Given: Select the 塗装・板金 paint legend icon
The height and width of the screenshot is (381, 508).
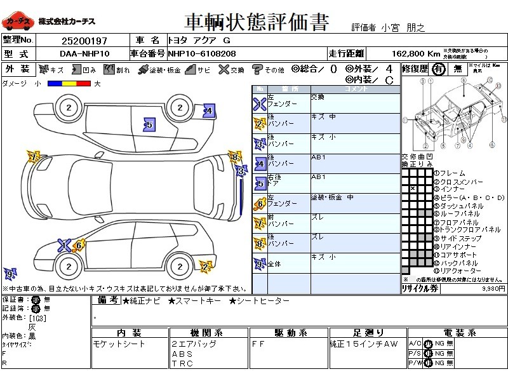Looking at the screenshot, I should (144, 70).
